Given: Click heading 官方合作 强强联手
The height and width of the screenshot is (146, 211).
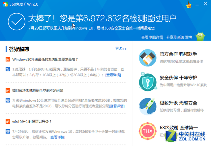Looking at the screenshot, I should tap(178, 54).
